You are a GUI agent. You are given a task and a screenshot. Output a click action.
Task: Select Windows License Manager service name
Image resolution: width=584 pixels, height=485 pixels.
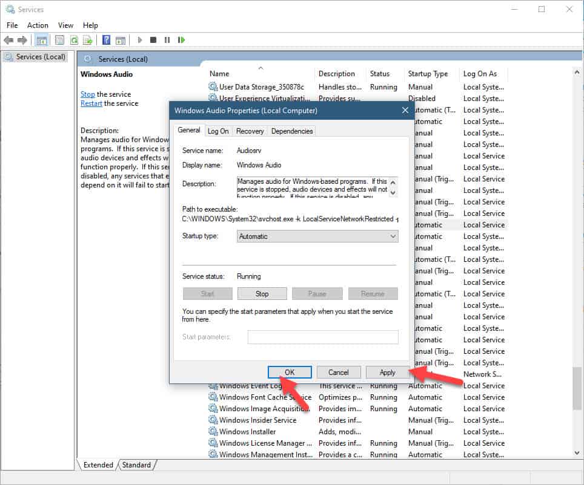pos(265,443)
